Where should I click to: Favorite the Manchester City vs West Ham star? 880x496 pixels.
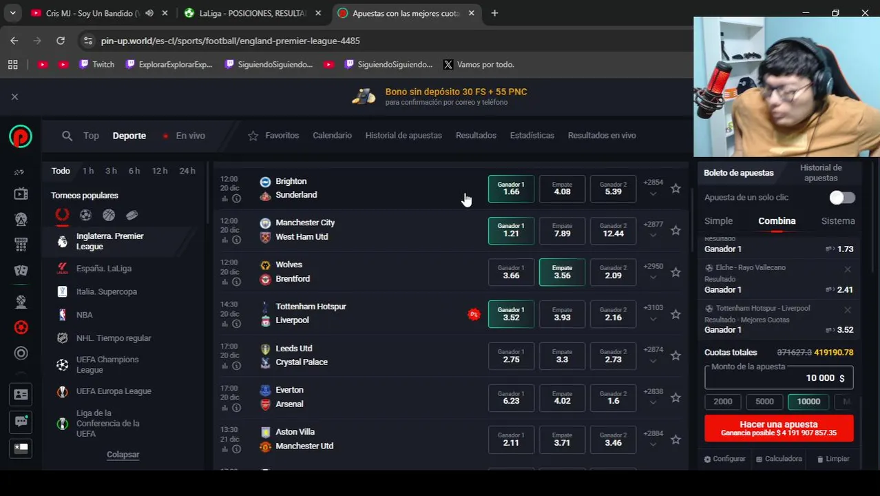coord(675,230)
